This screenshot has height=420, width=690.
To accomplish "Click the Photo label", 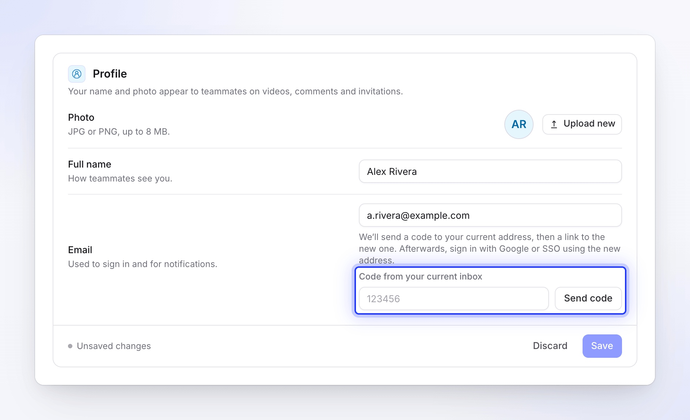I will (81, 117).
